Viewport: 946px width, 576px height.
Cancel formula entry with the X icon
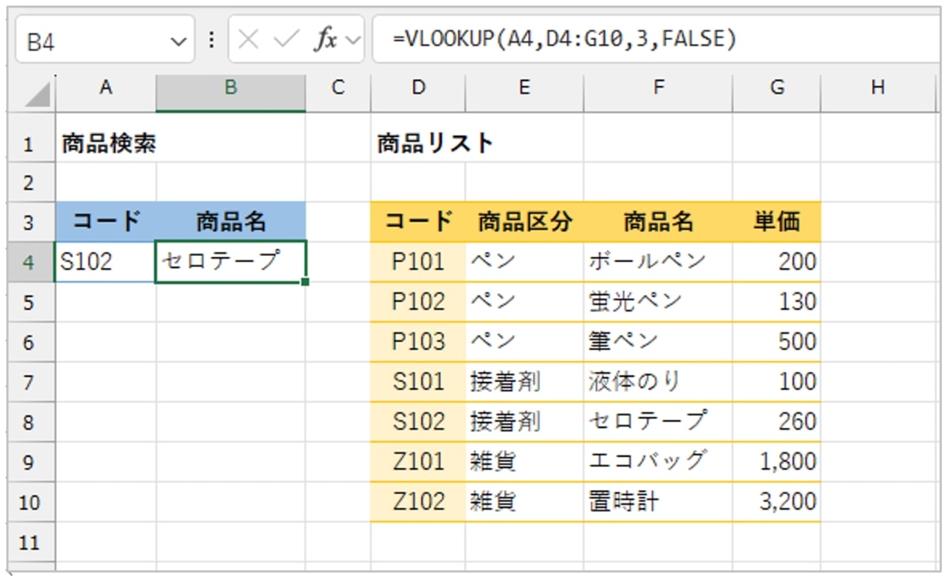[248, 39]
